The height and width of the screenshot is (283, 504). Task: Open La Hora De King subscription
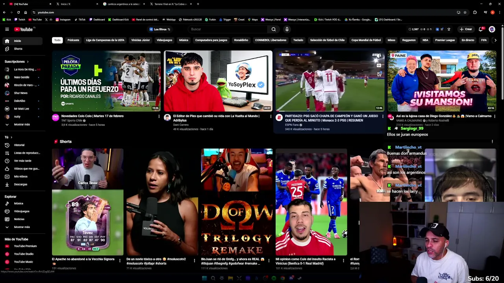pos(23,70)
